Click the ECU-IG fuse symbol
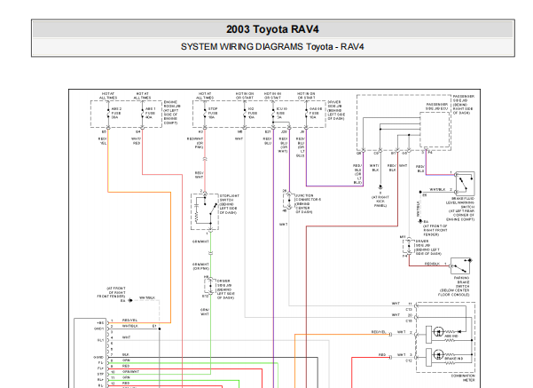 pyautogui.click(x=273, y=114)
